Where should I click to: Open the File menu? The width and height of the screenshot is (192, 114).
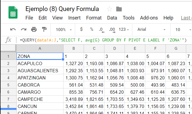tap(29, 18)
